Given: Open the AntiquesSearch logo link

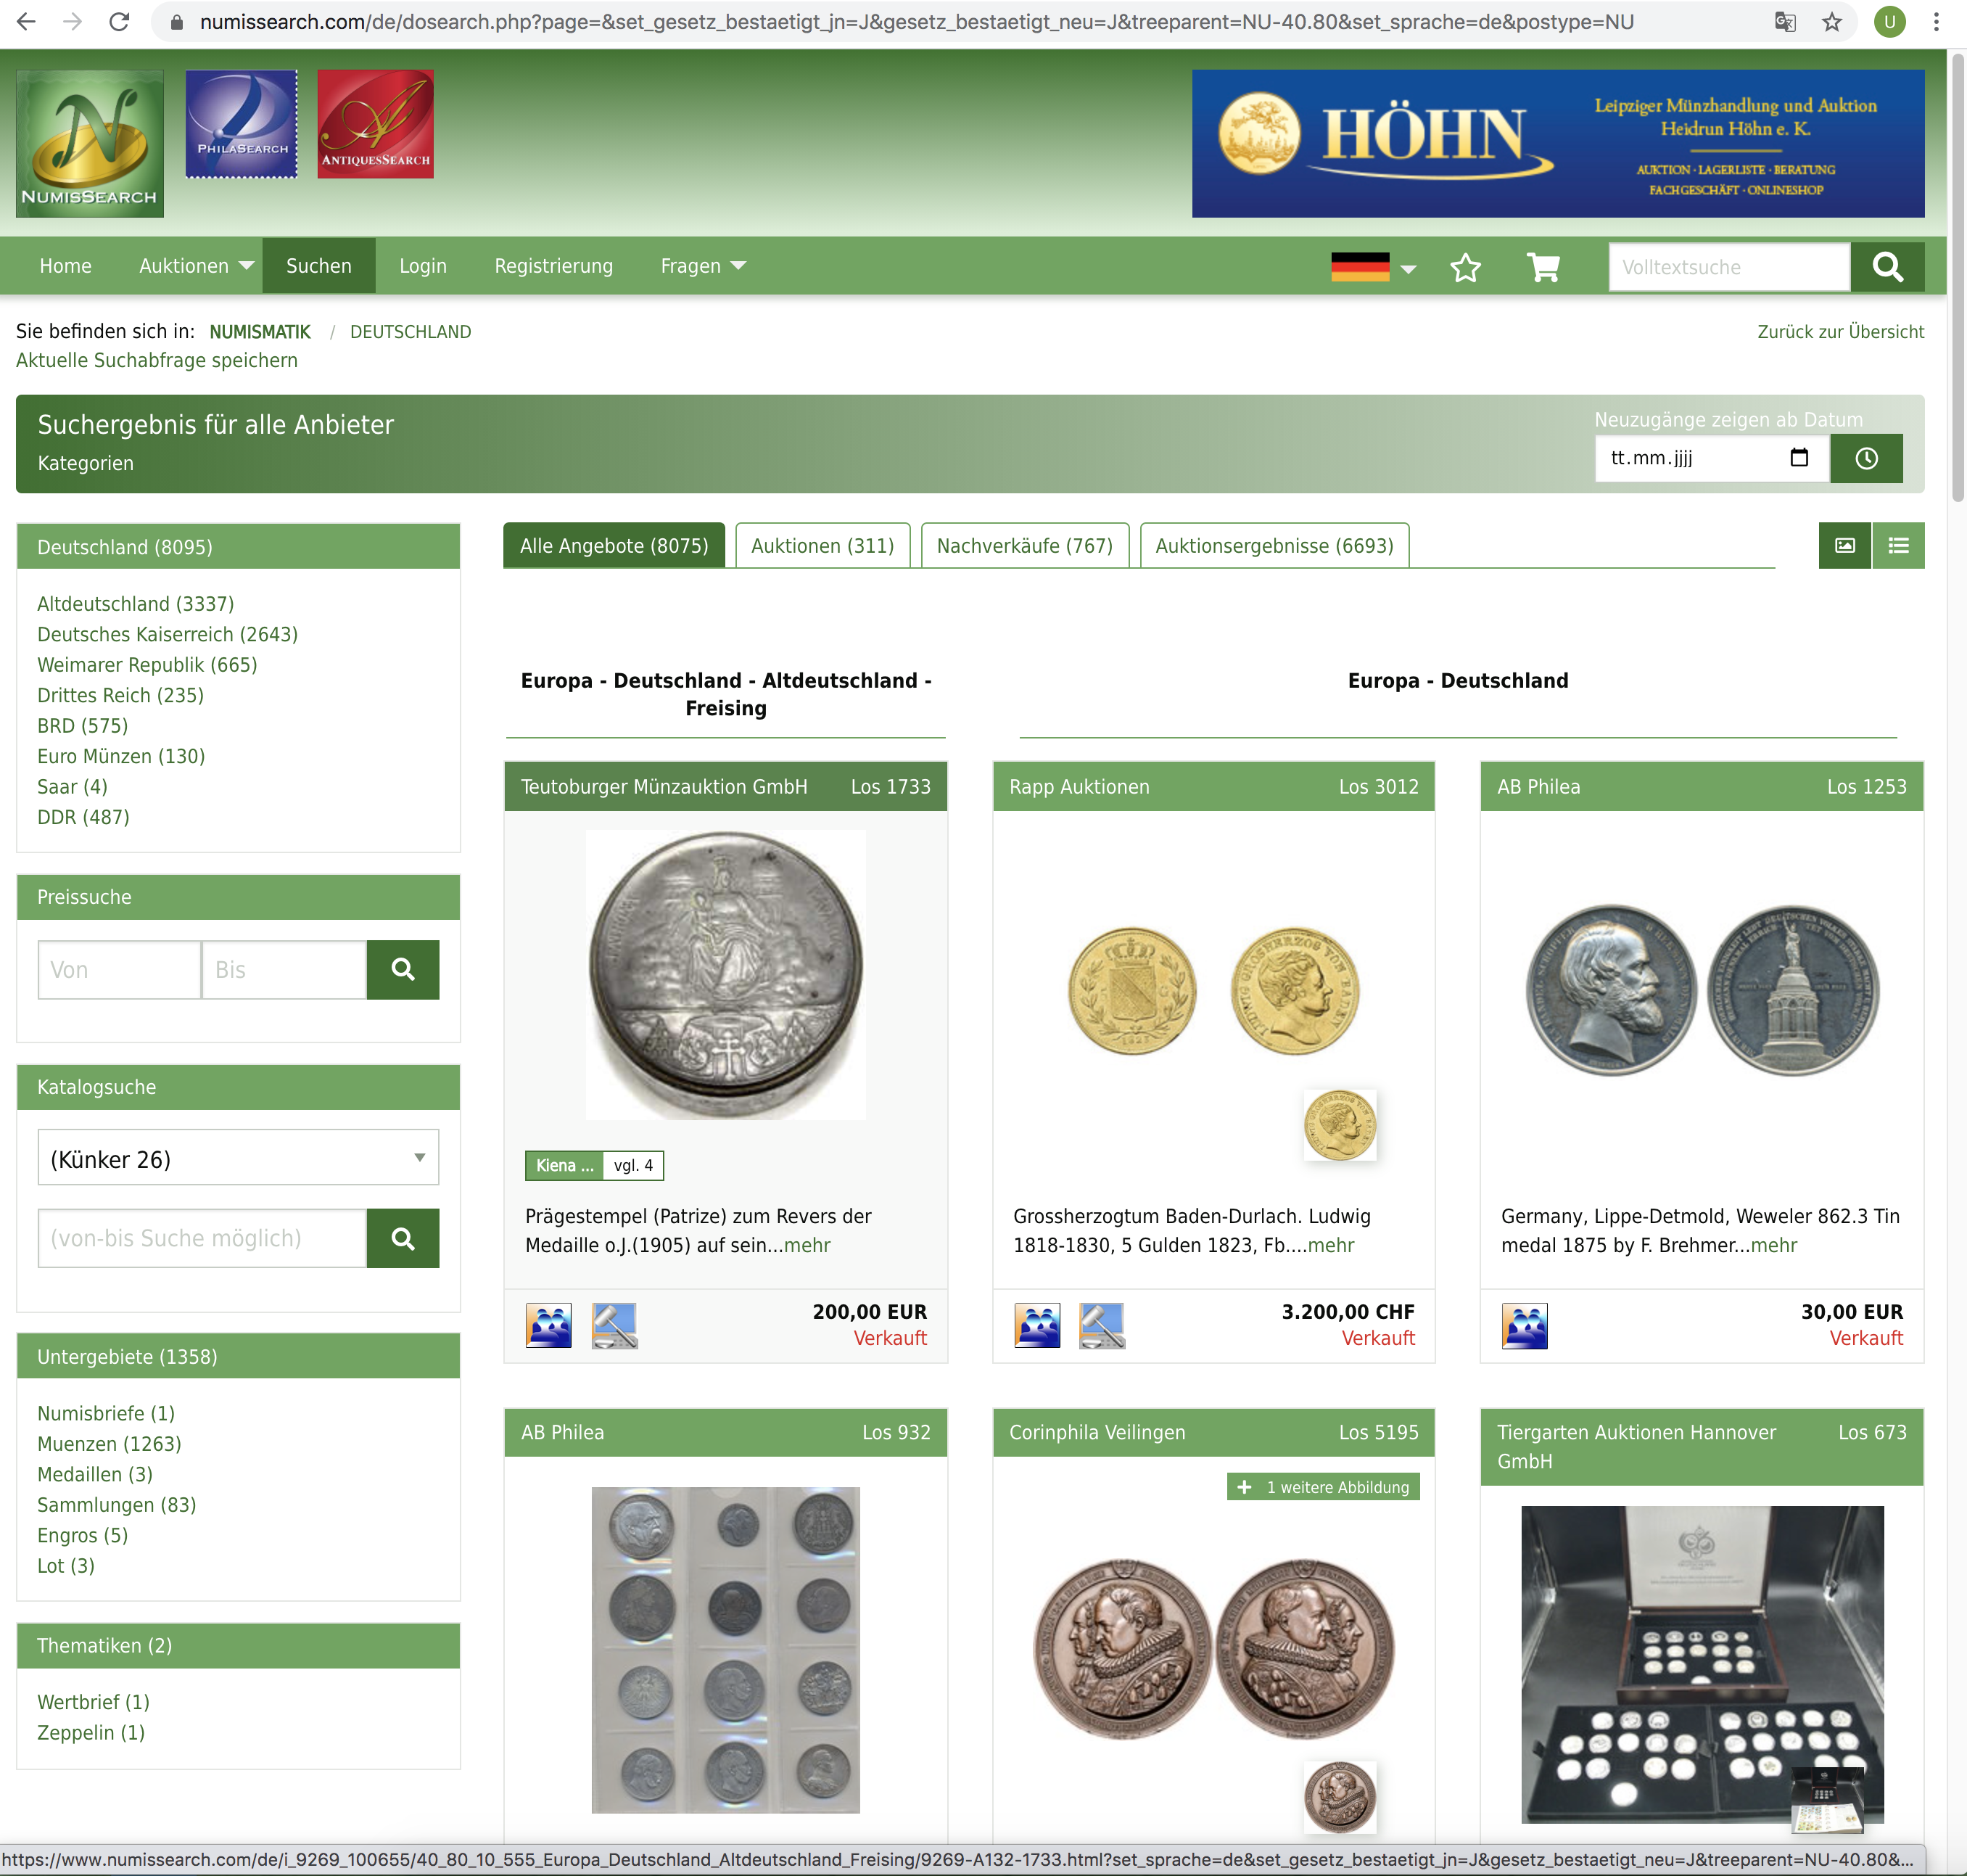Looking at the screenshot, I should pyautogui.click(x=375, y=124).
